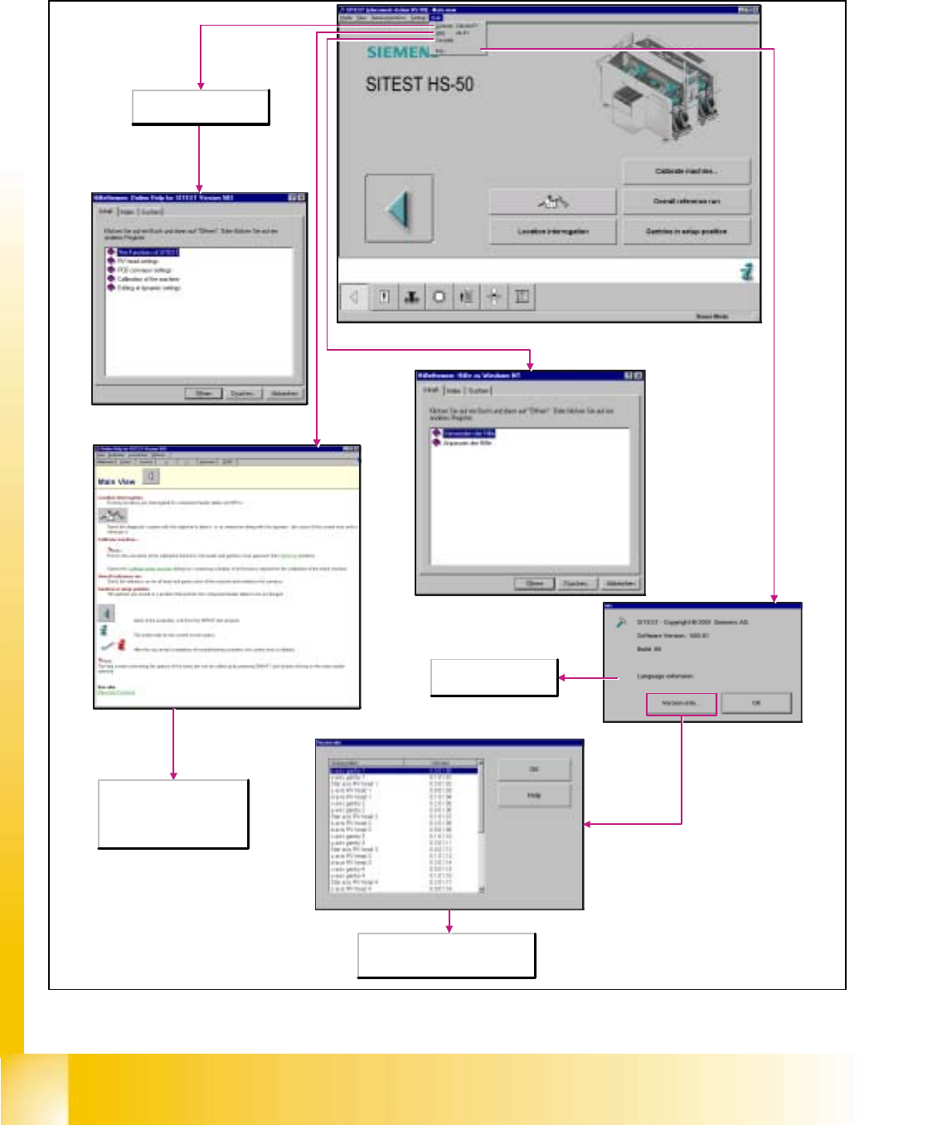
Task: Click Öffnen in SITEST help topics dialog
Action: coord(203,394)
